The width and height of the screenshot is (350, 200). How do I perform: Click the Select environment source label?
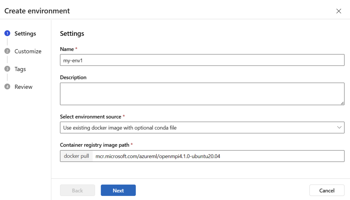(91, 117)
